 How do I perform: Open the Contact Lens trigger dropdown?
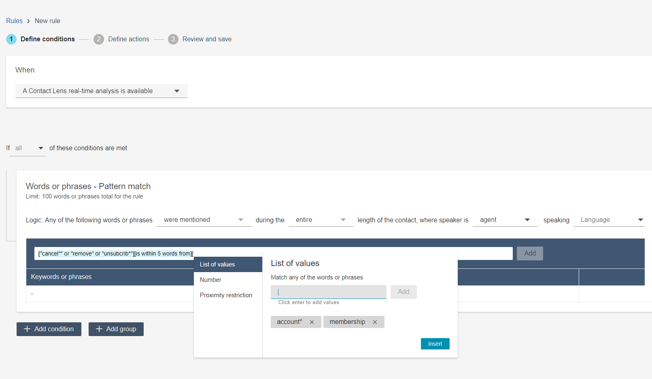[101, 91]
